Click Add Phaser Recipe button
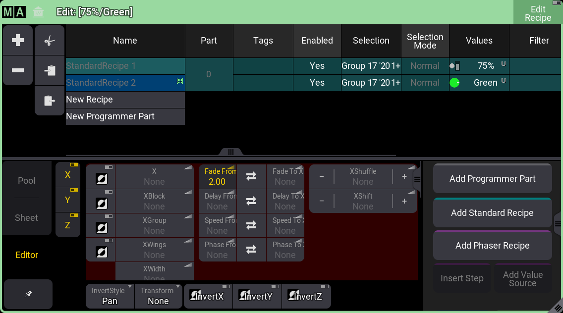563x313 pixels. [492, 245]
